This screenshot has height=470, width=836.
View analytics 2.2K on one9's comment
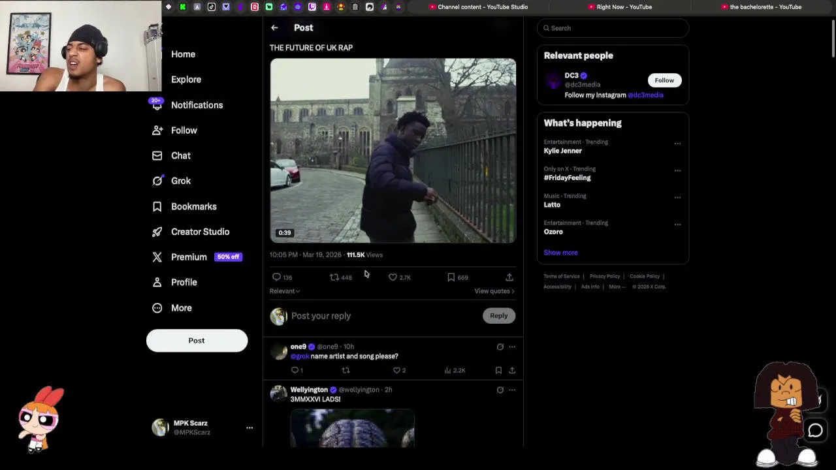[x=455, y=371]
